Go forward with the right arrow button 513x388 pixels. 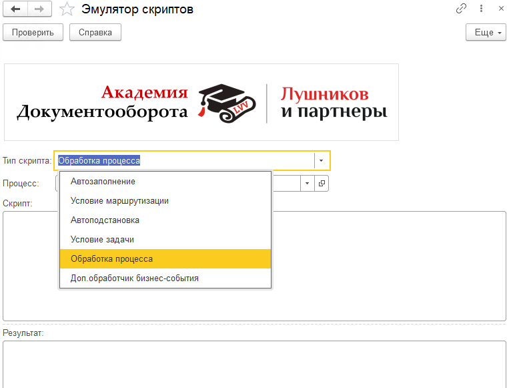[39, 9]
